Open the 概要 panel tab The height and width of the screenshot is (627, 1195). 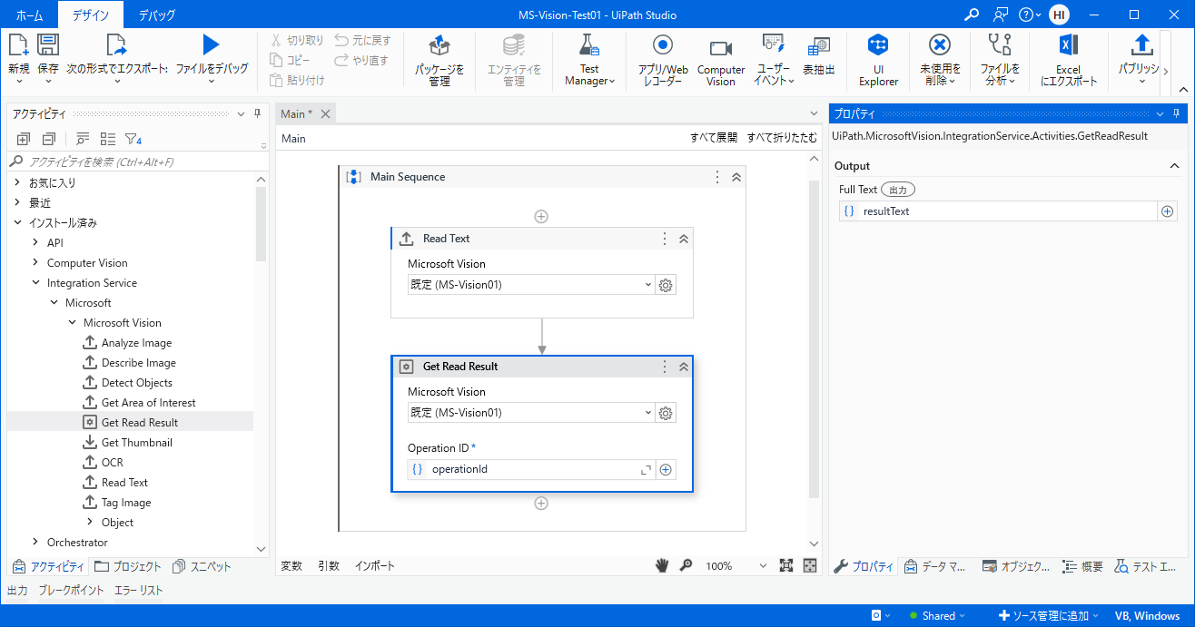click(x=1082, y=566)
